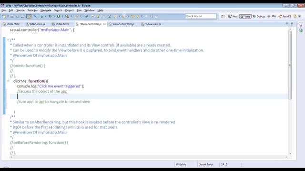Click the Debug bug toolbar icon

[50, 17]
